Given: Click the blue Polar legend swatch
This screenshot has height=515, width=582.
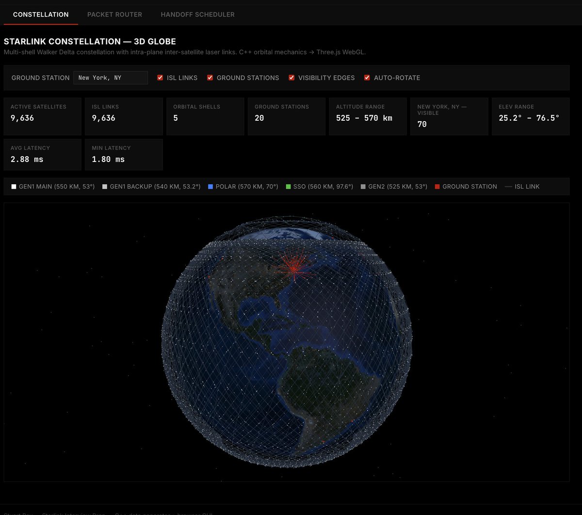Looking at the screenshot, I should (x=210, y=186).
